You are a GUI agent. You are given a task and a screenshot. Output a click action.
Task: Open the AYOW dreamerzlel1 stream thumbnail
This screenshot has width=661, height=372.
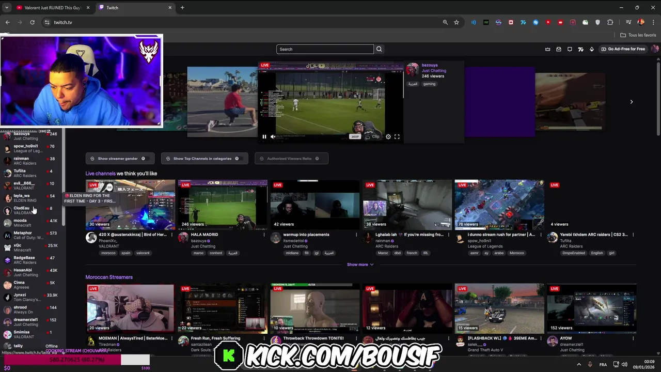591,308
